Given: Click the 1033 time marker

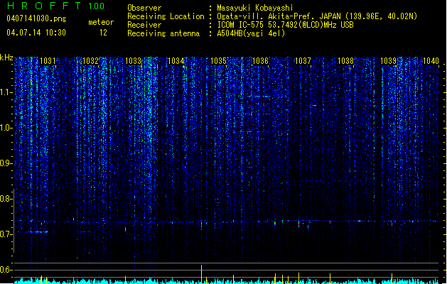Looking at the screenshot, I should [x=133, y=61].
